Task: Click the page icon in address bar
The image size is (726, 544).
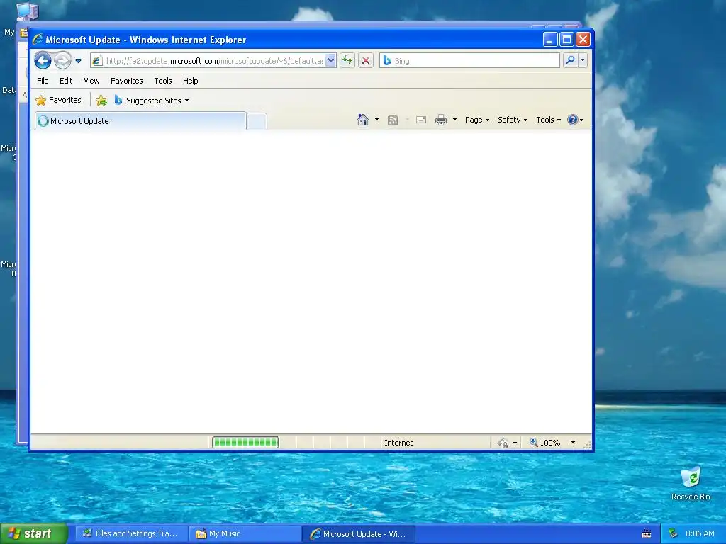Action: [x=96, y=61]
